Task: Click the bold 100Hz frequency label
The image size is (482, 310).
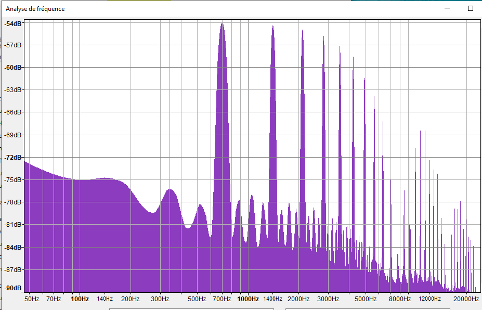Action: 80,299
